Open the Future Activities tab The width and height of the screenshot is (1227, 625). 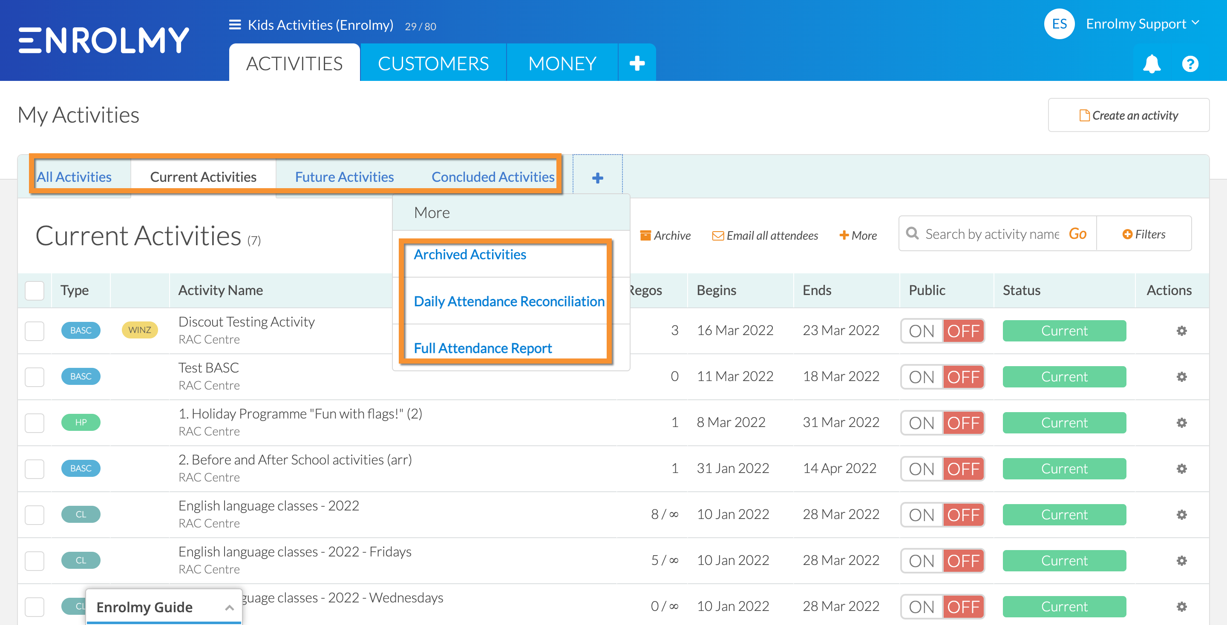coord(344,177)
